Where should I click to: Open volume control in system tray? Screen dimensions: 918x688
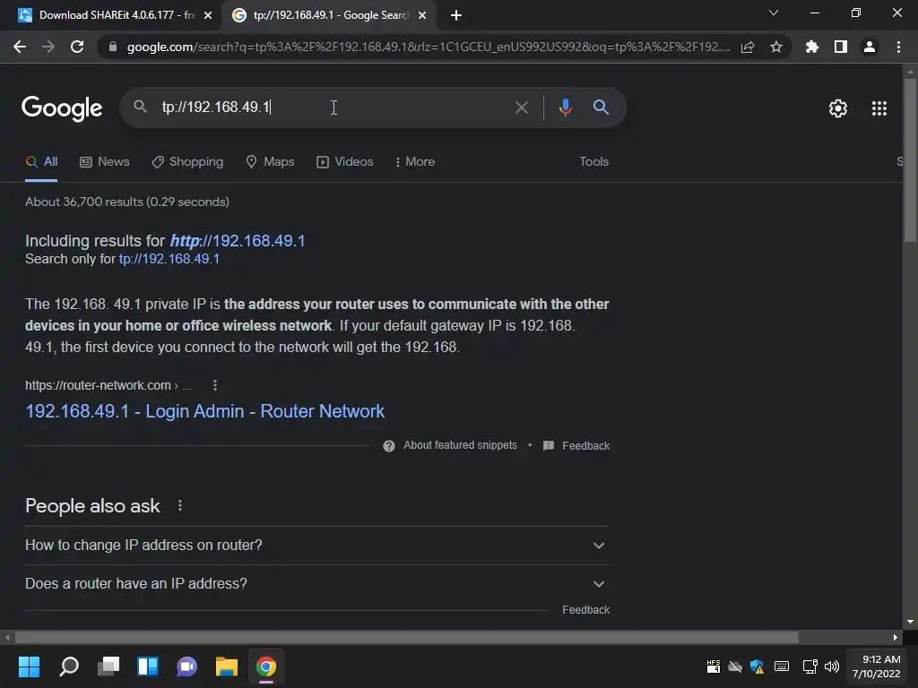pos(832,666)
